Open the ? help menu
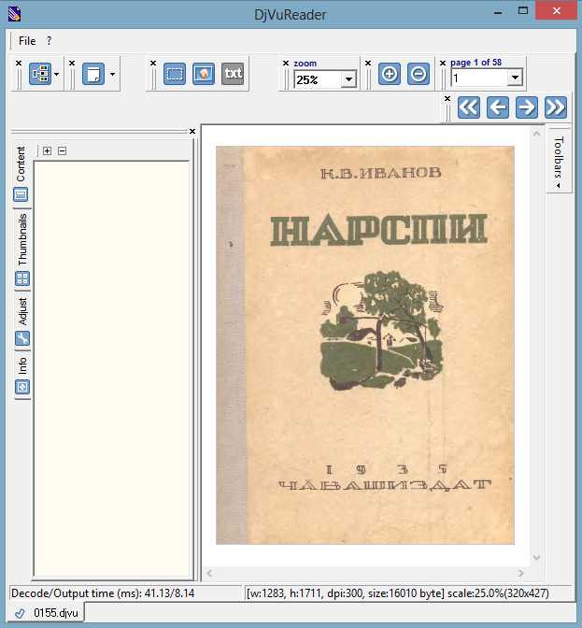This screenshot has height=628, width=582. pos(49,41)
